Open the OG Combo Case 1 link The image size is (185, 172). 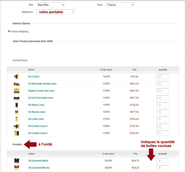[38, 126]
